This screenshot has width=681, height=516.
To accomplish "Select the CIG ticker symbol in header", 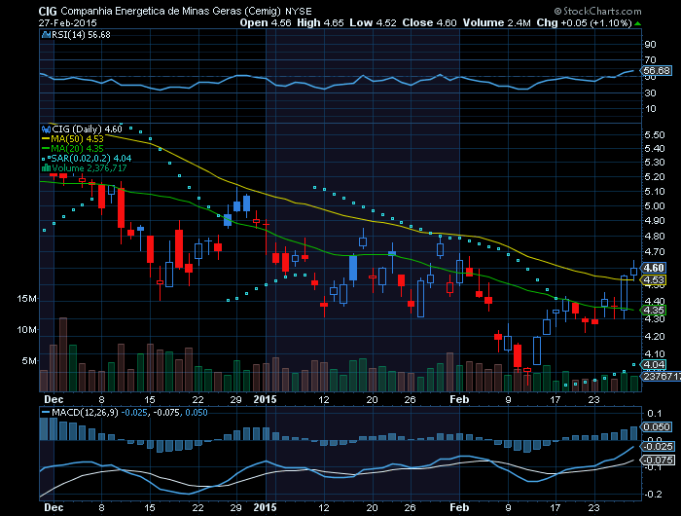I will pos(48,12).
